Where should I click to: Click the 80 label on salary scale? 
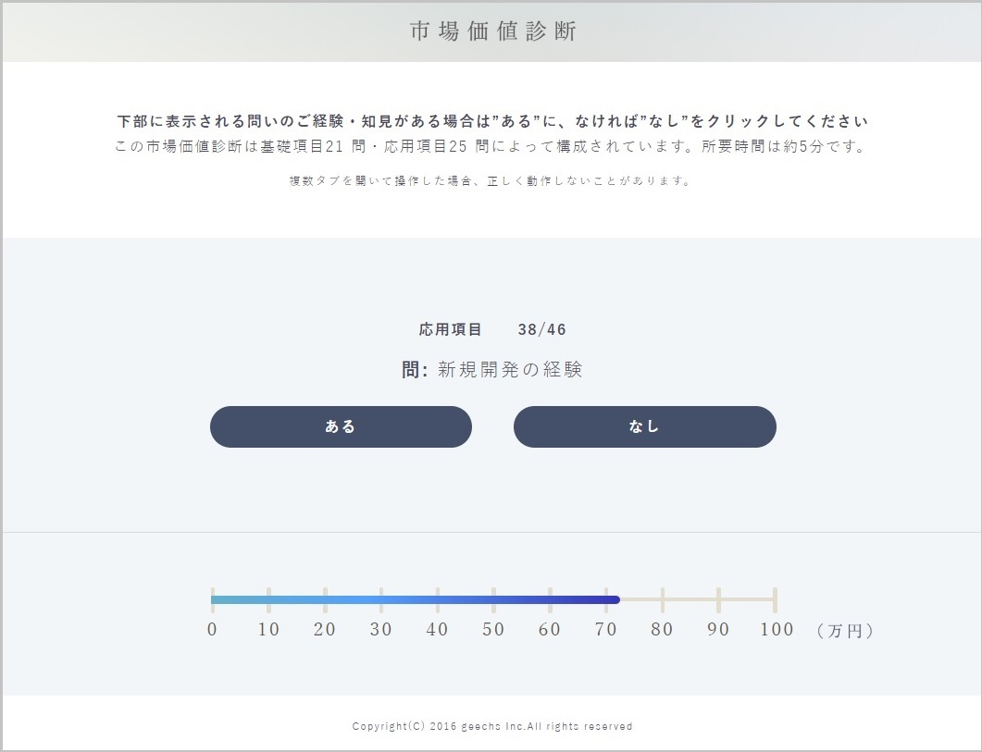pyautogui.click(x=662, y=629)
